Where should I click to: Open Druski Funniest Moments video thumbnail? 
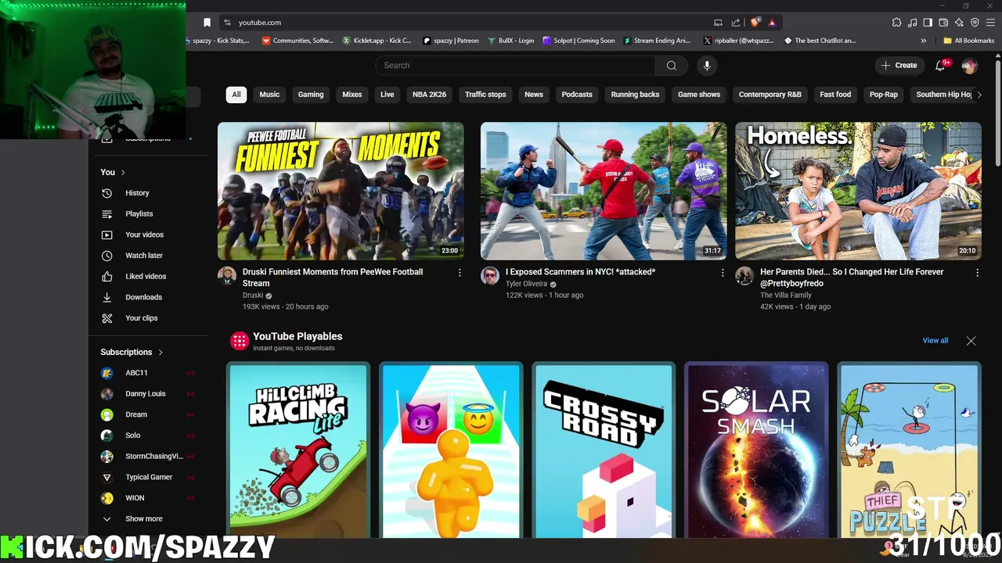[x=341, y=191]
